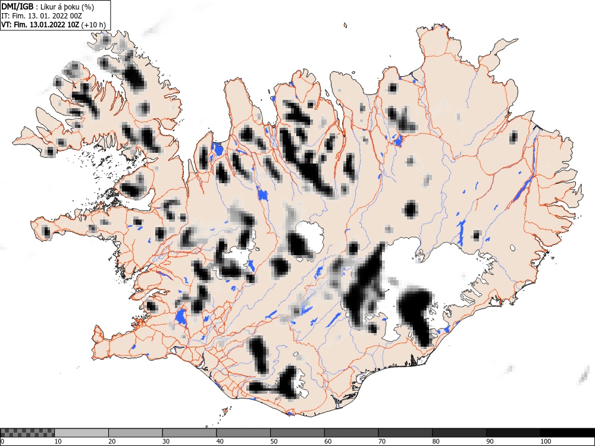Click the 'DMI/IGB : Líkur á þoku (%)' title
Image resolution: width=595 pixels, height=446 pixels.
[48, 7]
